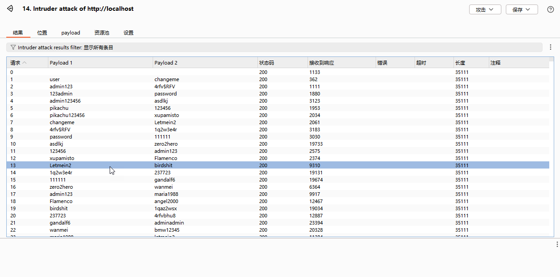Open filter bar three-dot options menu
The width and height of the screenshot is (560, 277).
pos(551,47)
